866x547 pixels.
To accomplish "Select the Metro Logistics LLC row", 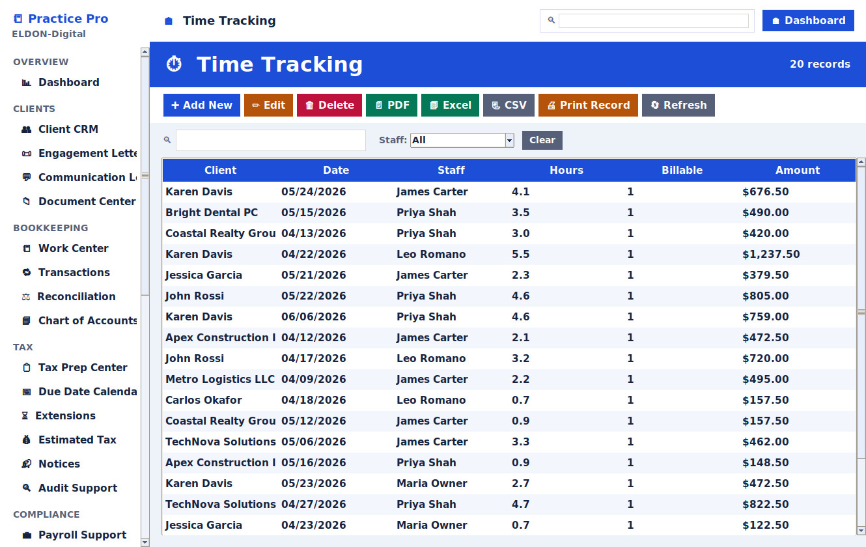I will 509,380.
